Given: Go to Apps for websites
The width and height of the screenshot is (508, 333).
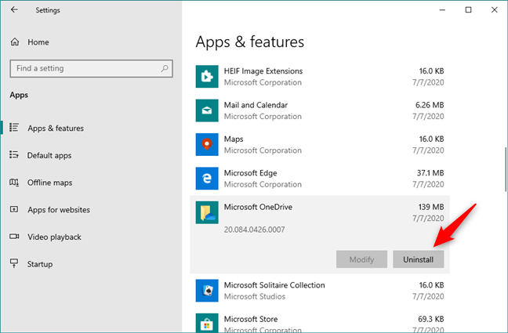Looking at the screenshot, I should click(x=59, y=210).
